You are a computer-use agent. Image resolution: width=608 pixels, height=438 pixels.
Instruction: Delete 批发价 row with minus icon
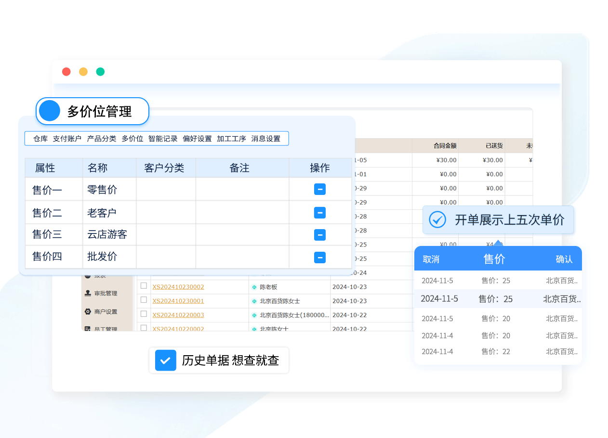(319, 258)
